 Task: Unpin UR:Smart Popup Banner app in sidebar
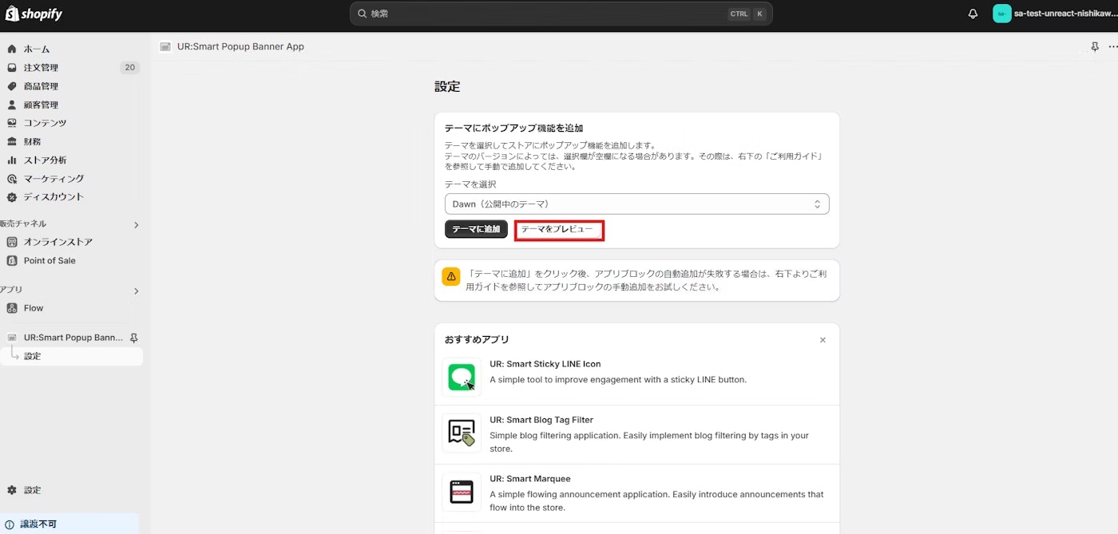coord(134,338)
